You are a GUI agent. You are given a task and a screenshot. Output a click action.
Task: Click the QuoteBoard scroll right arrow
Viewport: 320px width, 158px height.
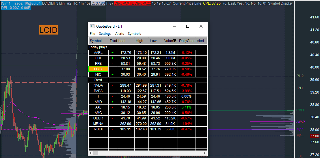[x=205, y=153]
